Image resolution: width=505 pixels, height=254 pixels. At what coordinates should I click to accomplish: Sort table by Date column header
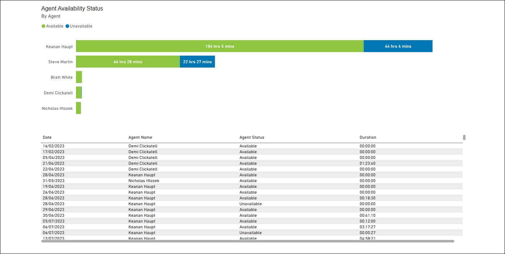pos(47,138)
